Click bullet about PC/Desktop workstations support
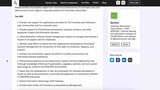 54,31
